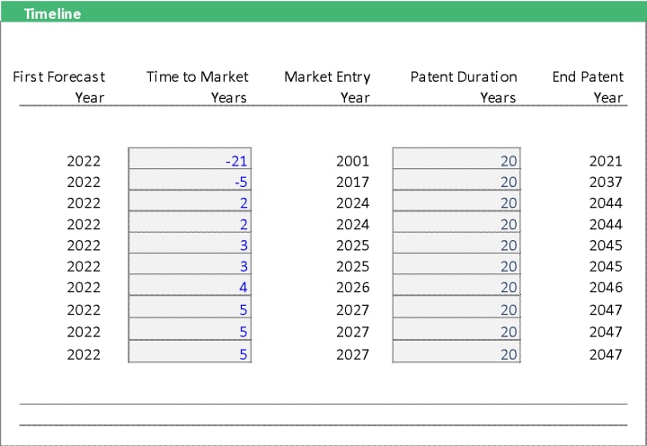
Task: Select the last Time to Market cell
Action: 190,352
